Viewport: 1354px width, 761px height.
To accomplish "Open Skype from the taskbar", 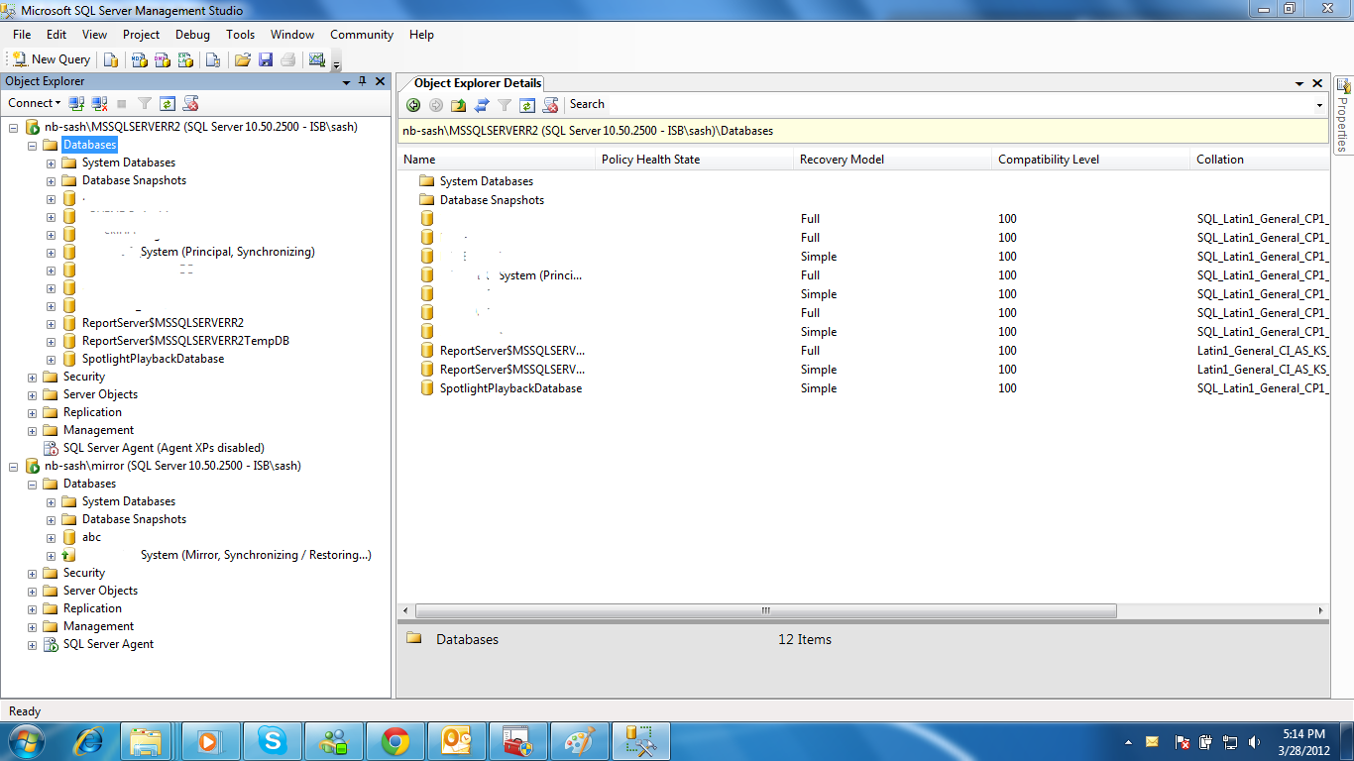I will (x=272, y=740).
